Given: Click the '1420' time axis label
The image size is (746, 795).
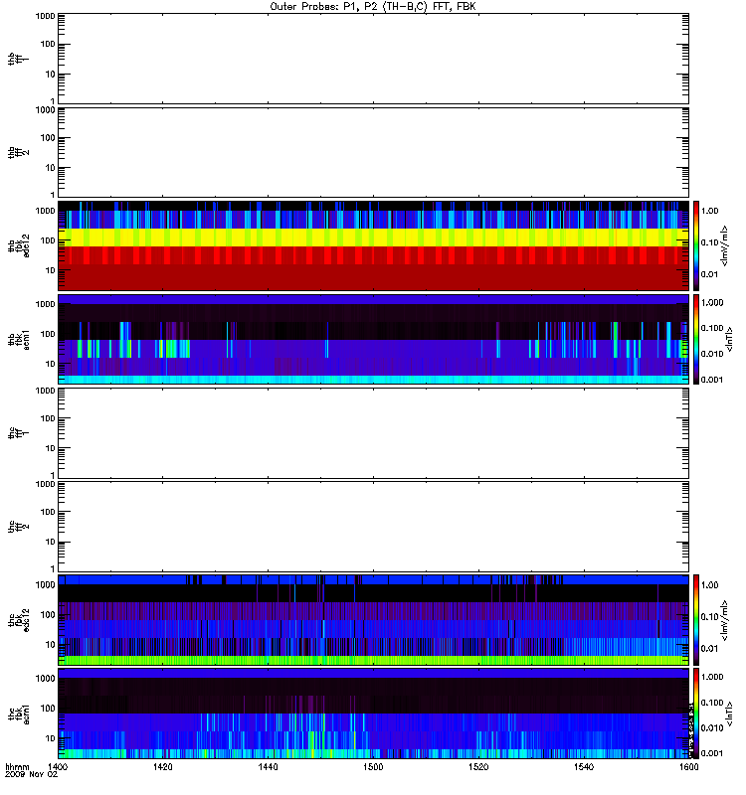Looking at the screenshot, I should [x=162, y=766].
